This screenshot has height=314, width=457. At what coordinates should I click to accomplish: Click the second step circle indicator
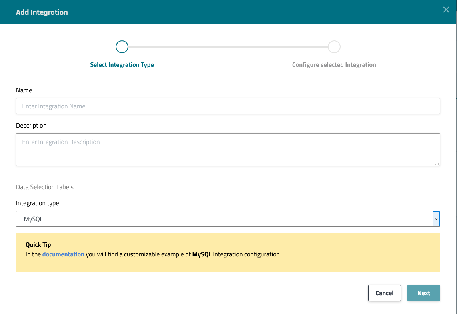coord(334,47)
